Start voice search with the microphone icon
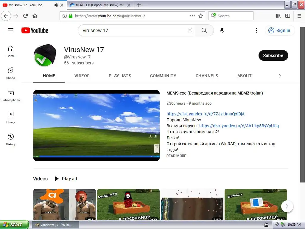The width and height of the screenshot is (305, 229). click(222, 30)
